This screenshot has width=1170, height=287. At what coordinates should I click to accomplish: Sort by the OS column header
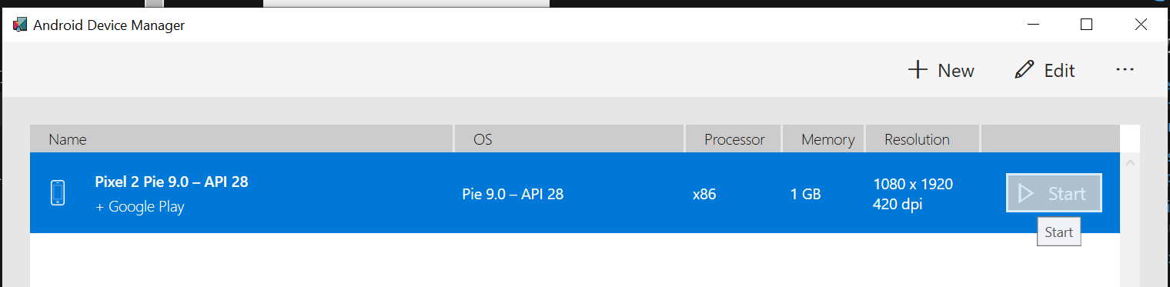coord(569,139)
